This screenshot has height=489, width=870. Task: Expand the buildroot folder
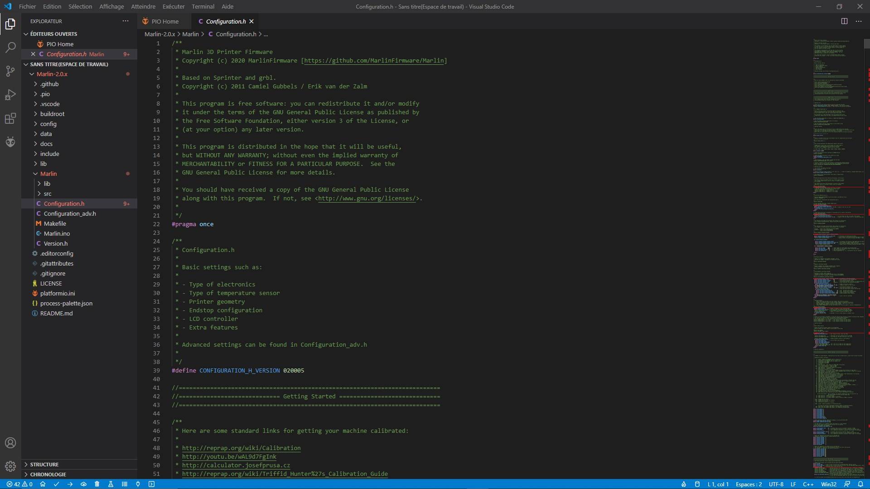52,114
